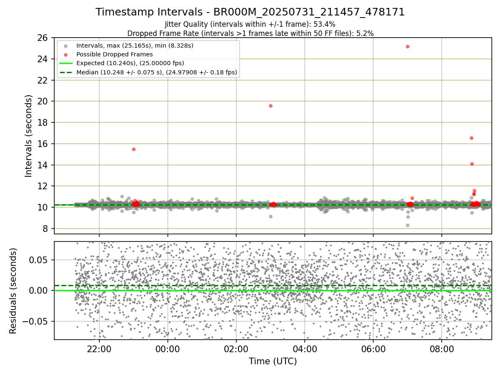Click the "Intervals (seconds)" y-axis label

pyautogui.click(x=28, y=135)
